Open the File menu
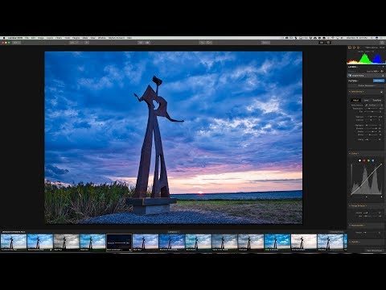This screenshot has width=386, height=290. pyautogui.click(x=27, y=38)
